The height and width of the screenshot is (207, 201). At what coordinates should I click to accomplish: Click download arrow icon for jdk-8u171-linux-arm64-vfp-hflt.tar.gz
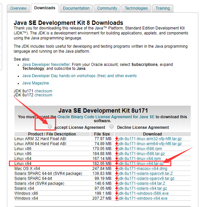point(117,144)
